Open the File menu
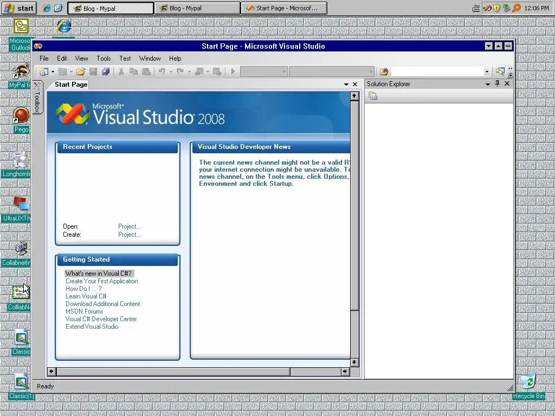The height and width of the screenshot is (416, 555). pyautogui.click(x=44, y=58)
